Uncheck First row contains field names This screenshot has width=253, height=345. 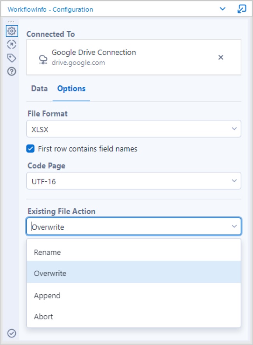30,149
